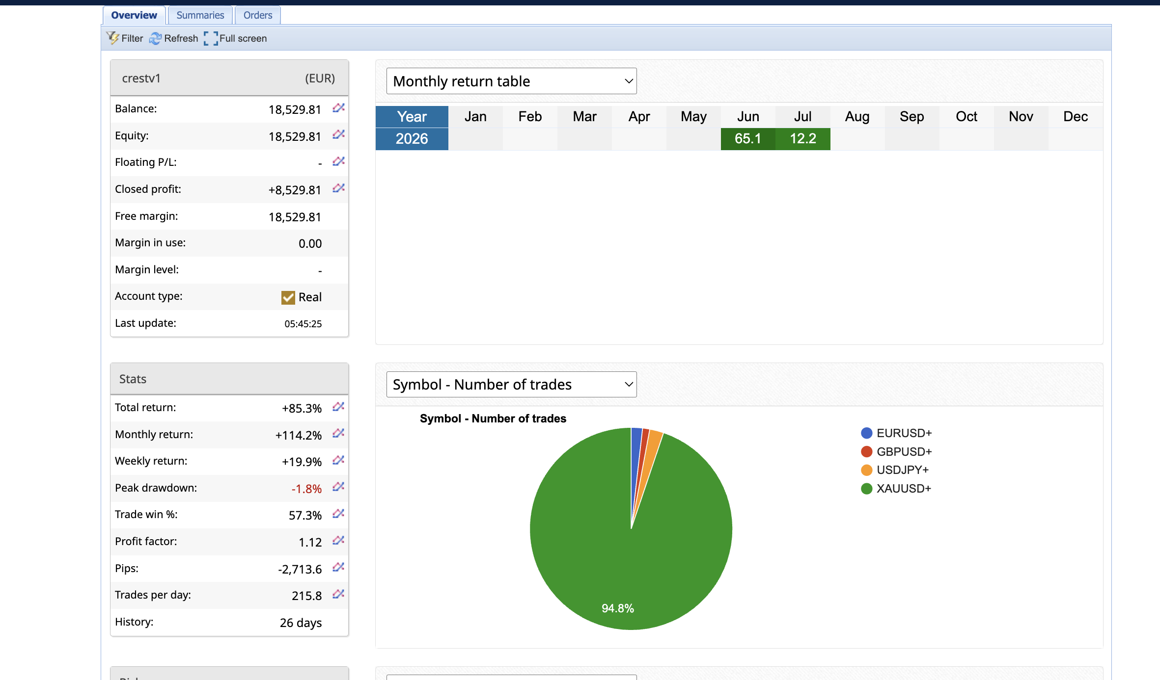Open chart icon beside Pips row
The image size is (1160, 680).
[338, 567]
